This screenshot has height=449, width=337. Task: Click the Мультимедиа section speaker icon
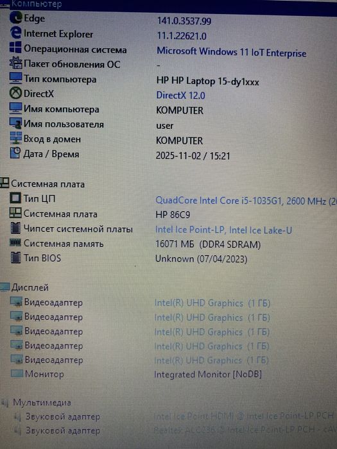pos(5,403)
